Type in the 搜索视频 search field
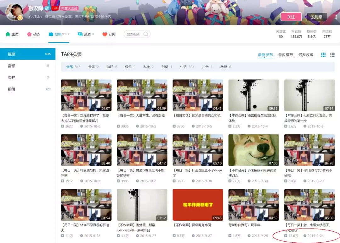Viewport: 340px width, 243px height. (133, 34)
